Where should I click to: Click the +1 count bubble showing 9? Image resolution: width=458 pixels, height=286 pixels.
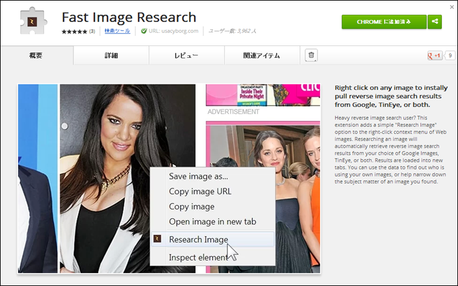[x=450, y=55]
